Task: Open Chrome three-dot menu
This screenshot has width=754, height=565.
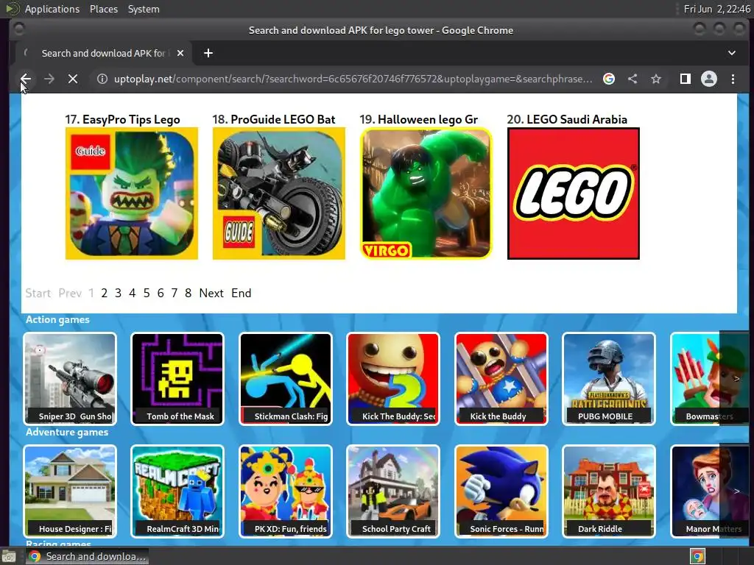Action: click(733, 79)
